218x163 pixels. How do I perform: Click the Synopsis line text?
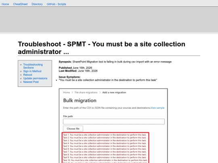115,62
